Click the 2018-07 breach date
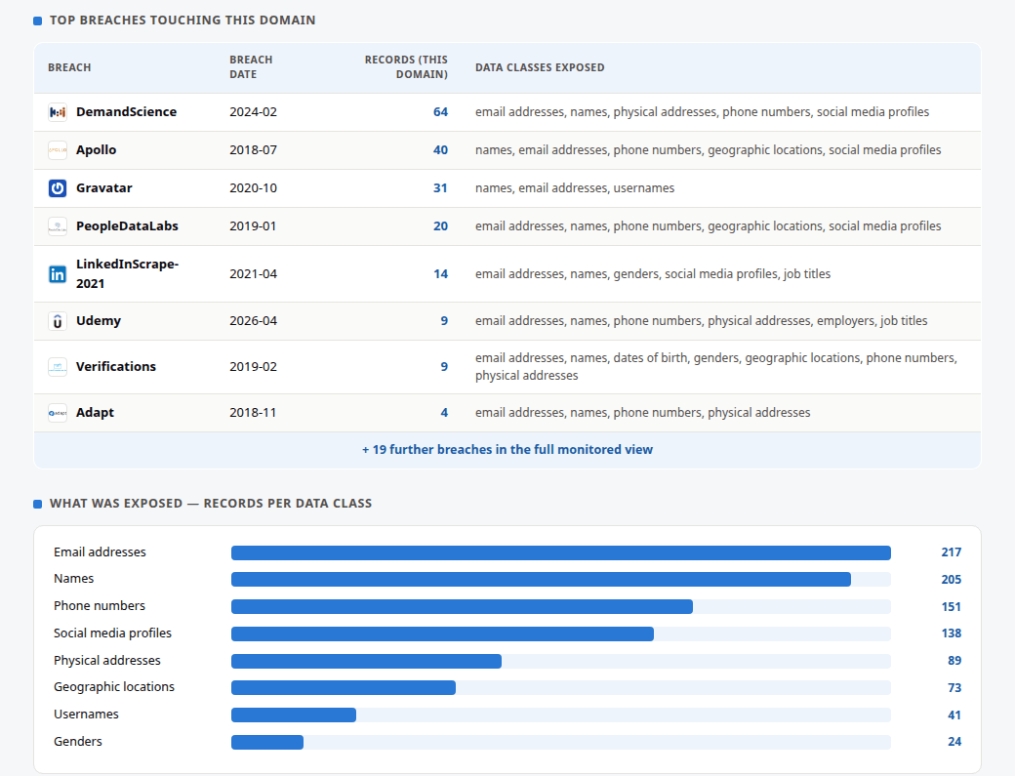1015x776 pixels. [253, 150]
